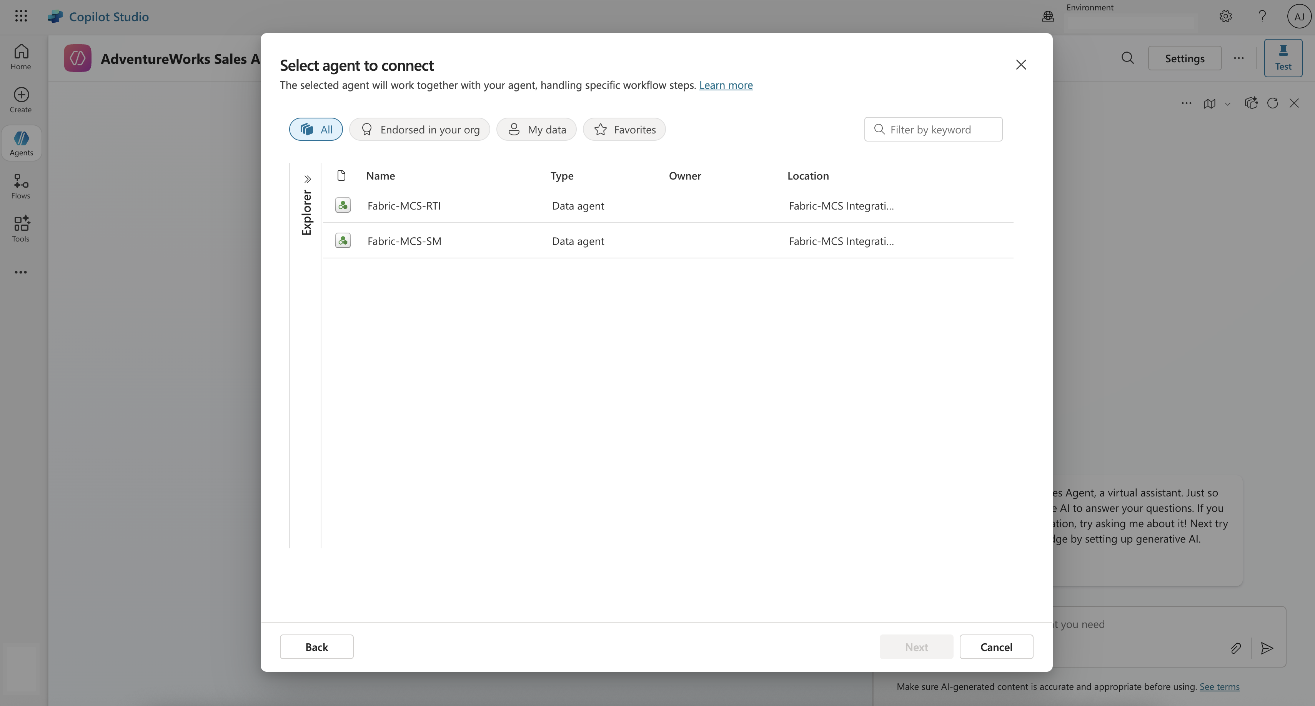Image resolution: width=1315 pixels, height=706 pixels.
Task: Open the map icon dropdown arrow
Action: pyautogui.click(x=1228, y=104)
